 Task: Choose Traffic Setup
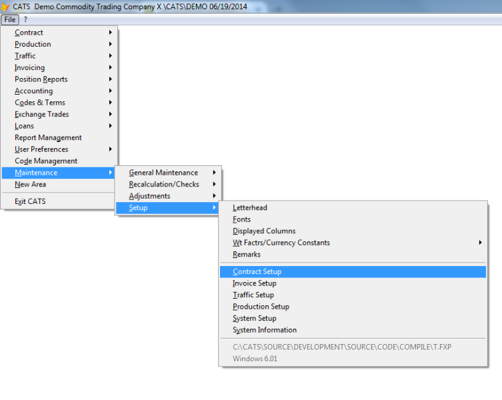click(x=353, y=295)
